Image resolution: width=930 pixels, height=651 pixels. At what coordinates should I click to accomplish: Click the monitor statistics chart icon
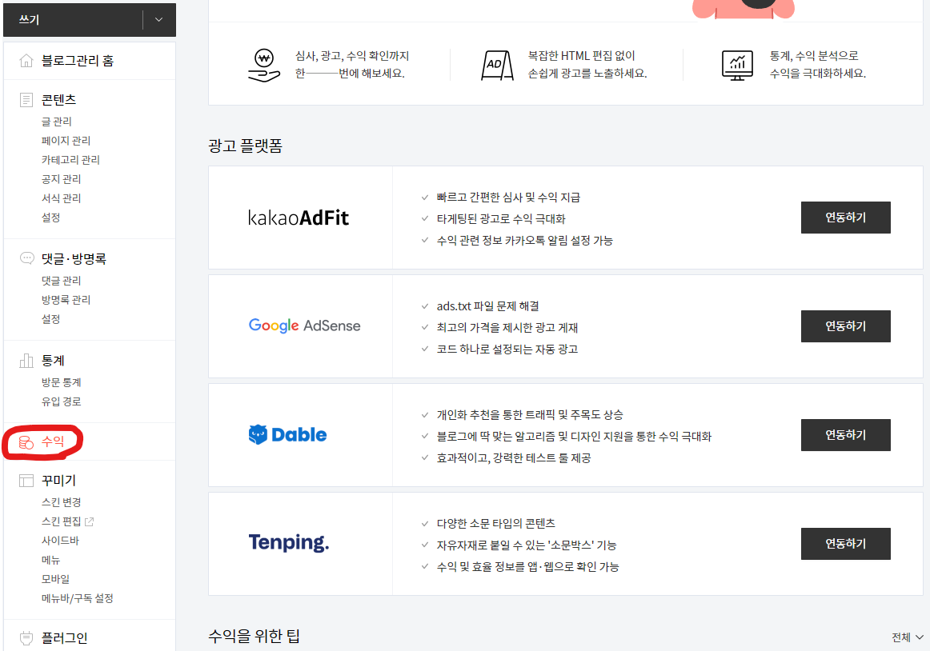point(737,66)
